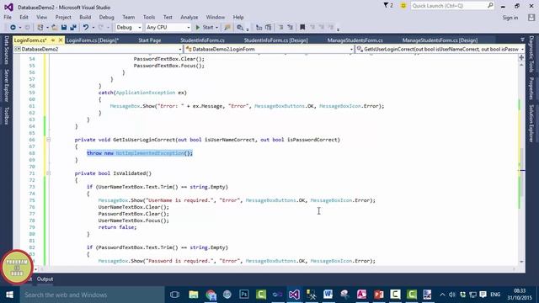This screenshot has height=303, width=539.
Task: Open the DatabaseDemo2.LoginForm type dropdown
Action: 269,49
